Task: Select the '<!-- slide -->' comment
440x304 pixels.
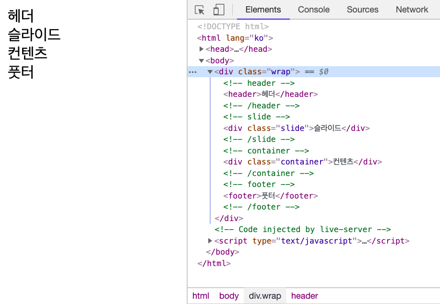Action: (x=257, y=117)
